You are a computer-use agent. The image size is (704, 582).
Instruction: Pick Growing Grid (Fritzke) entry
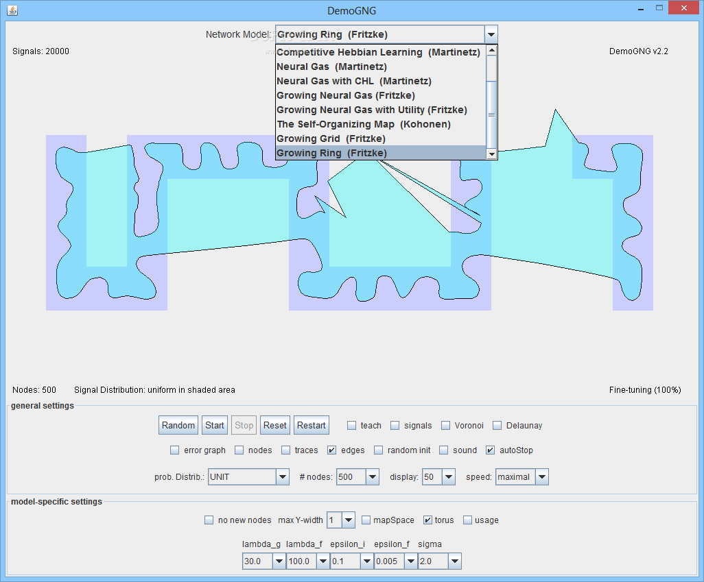point(381,138)
